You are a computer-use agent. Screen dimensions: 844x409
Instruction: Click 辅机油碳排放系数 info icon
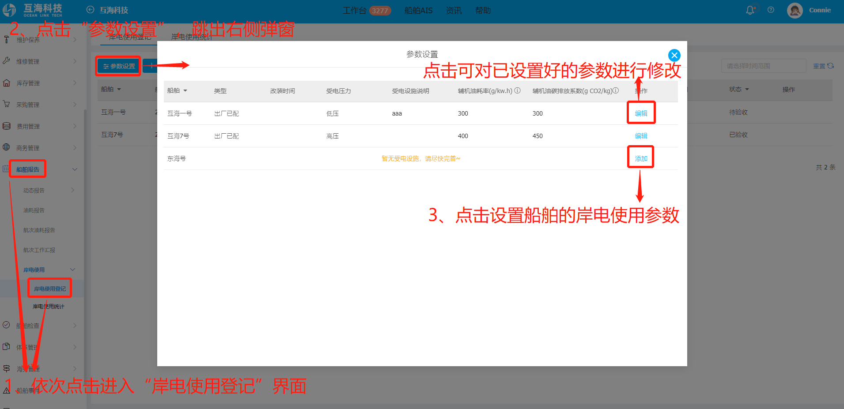(616, 90)
